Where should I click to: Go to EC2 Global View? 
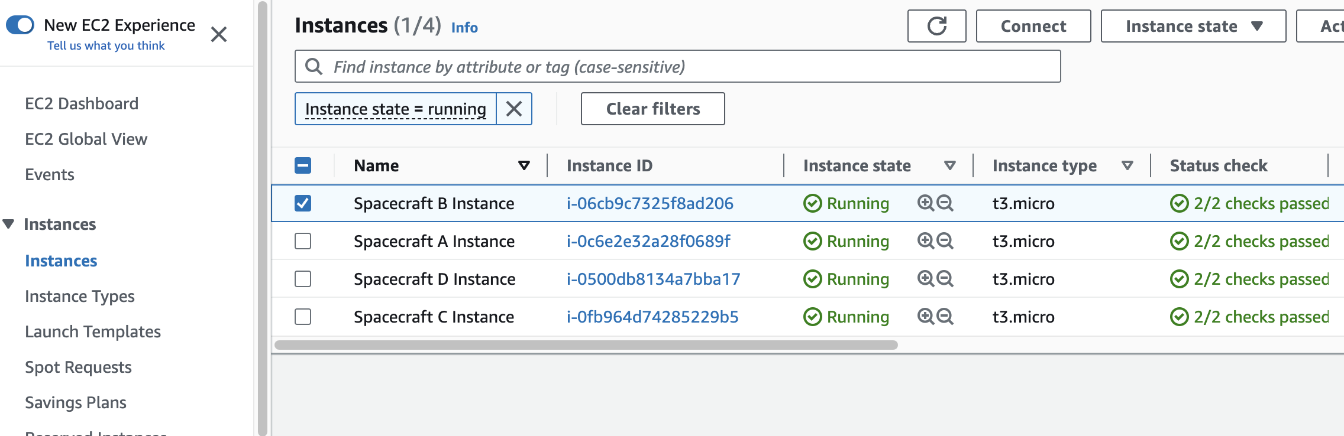coord(86,139)
